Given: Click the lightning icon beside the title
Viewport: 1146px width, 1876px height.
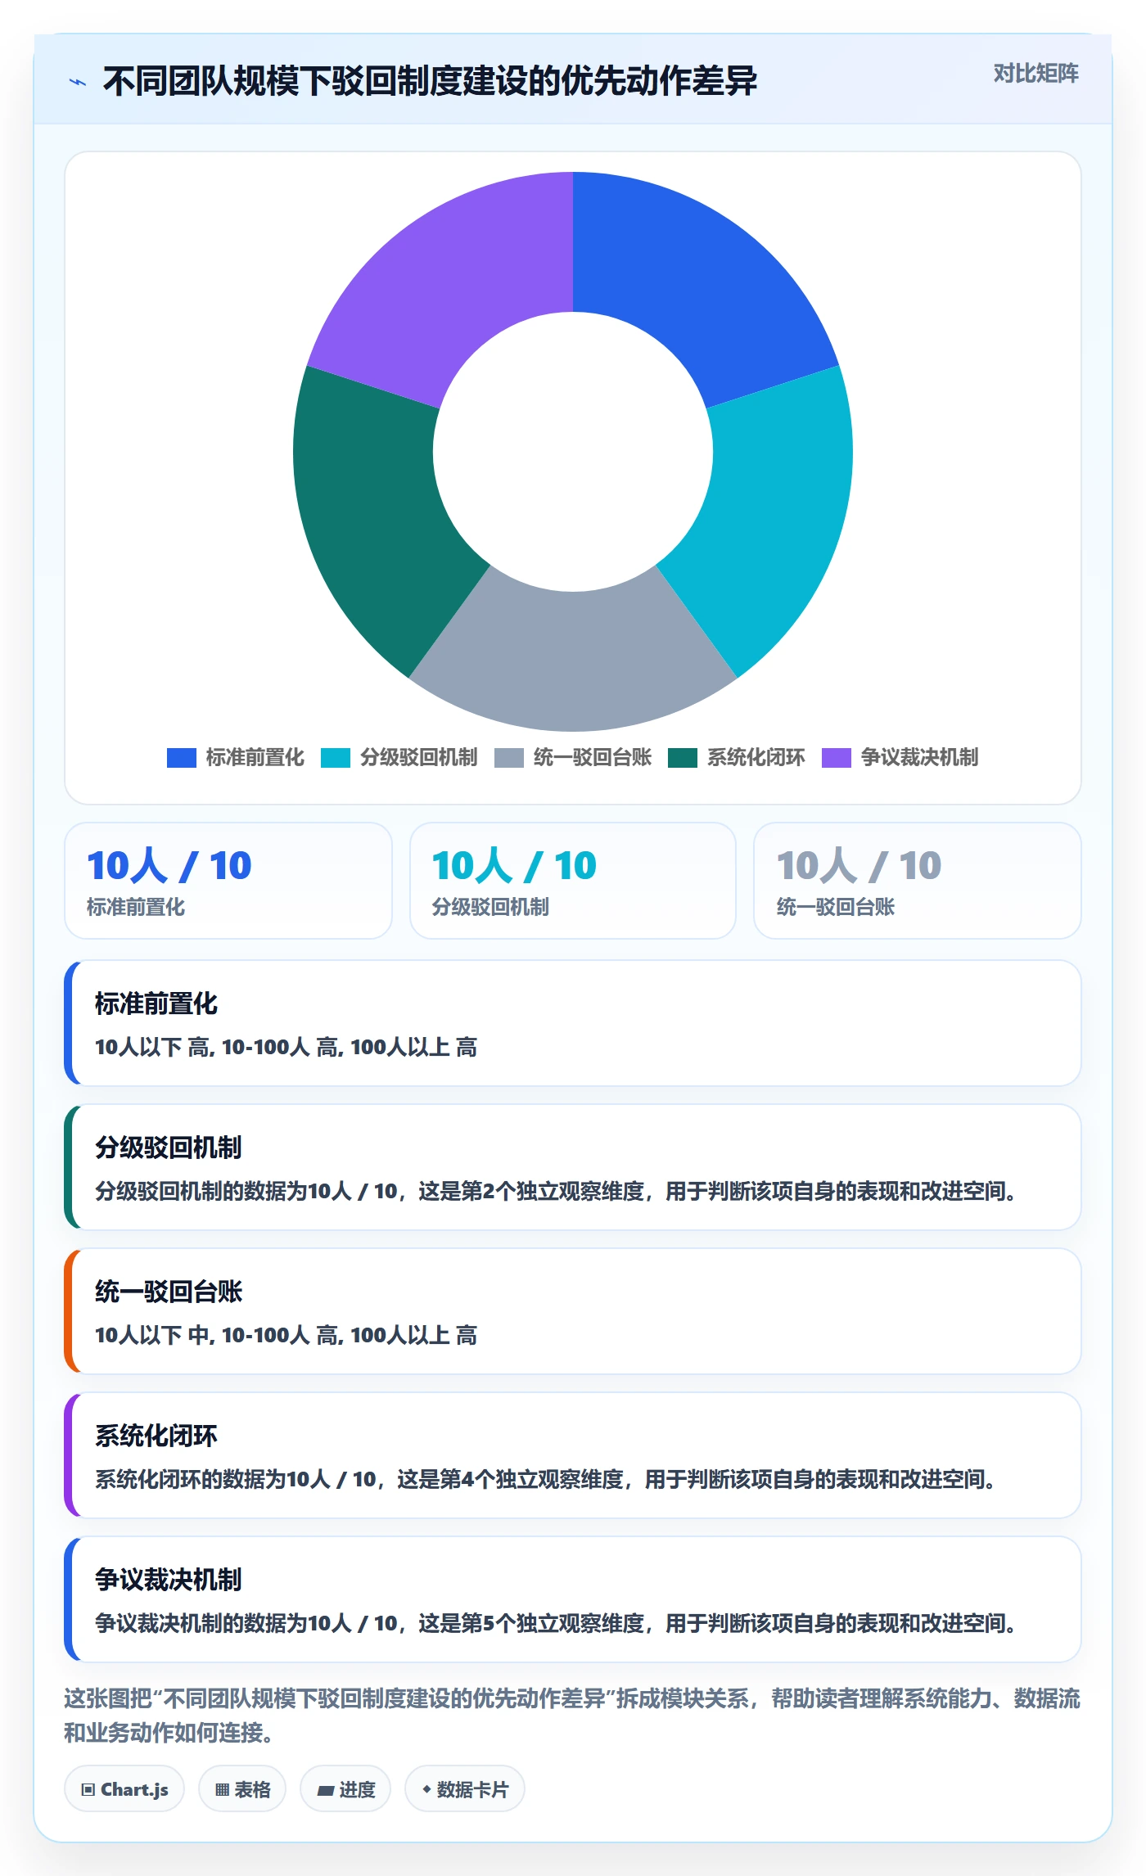Looking at the screenshot, I should [x=78, y=82].
